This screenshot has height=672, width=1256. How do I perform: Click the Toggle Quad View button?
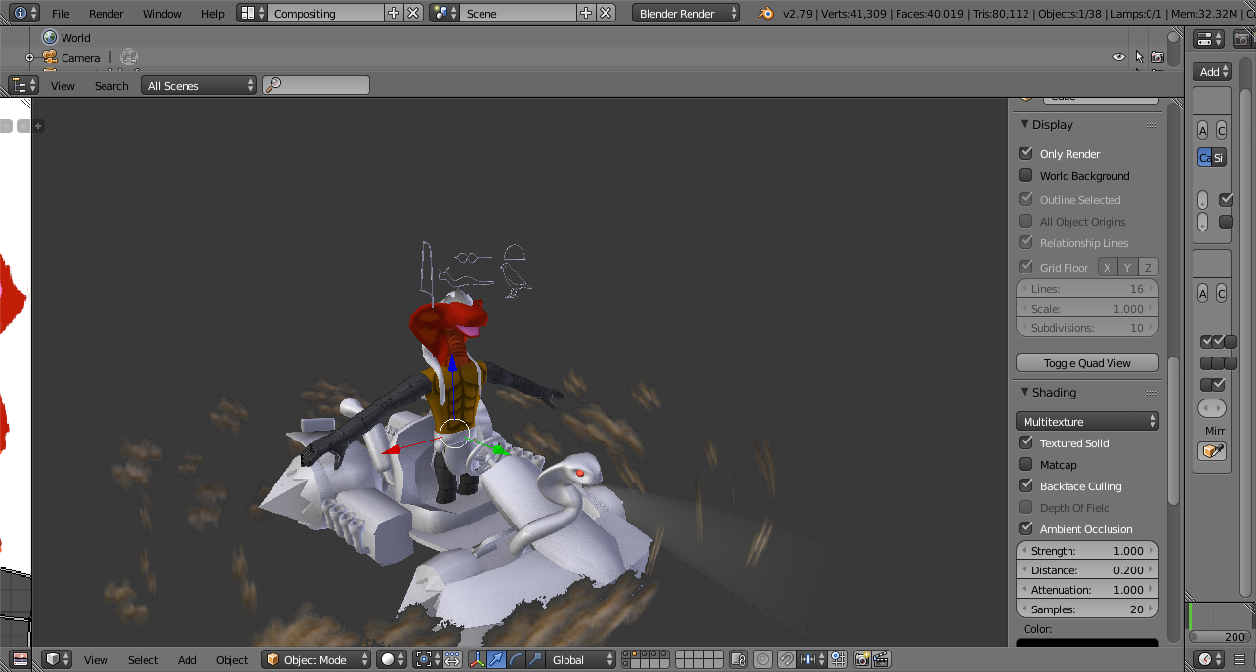[1087, 362]
